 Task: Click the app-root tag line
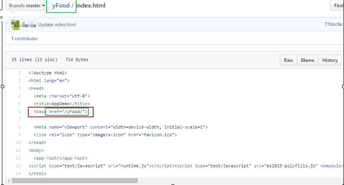click(60, 158)
